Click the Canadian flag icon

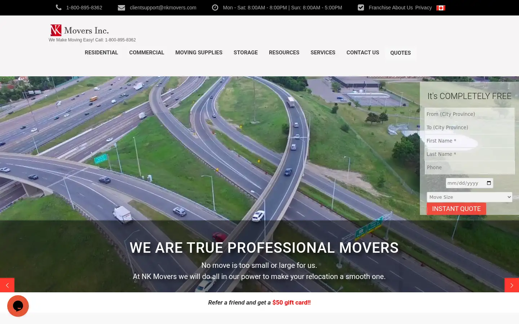tap(441, 8)
